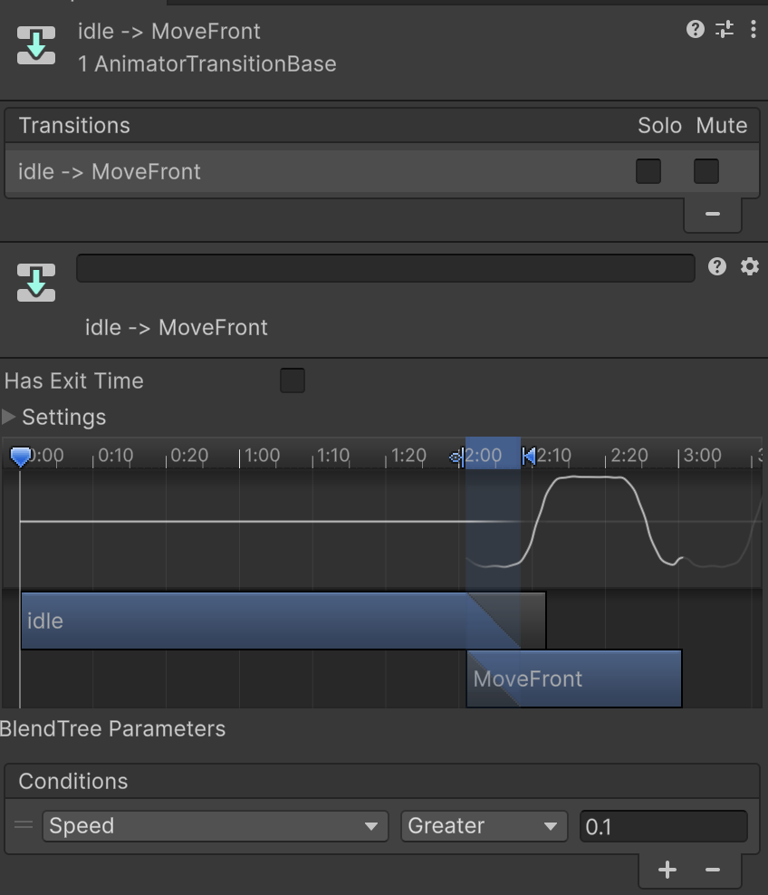Click the Conditions list header
This screenshot has width=768, height=895.
click(x=382, y=782)
